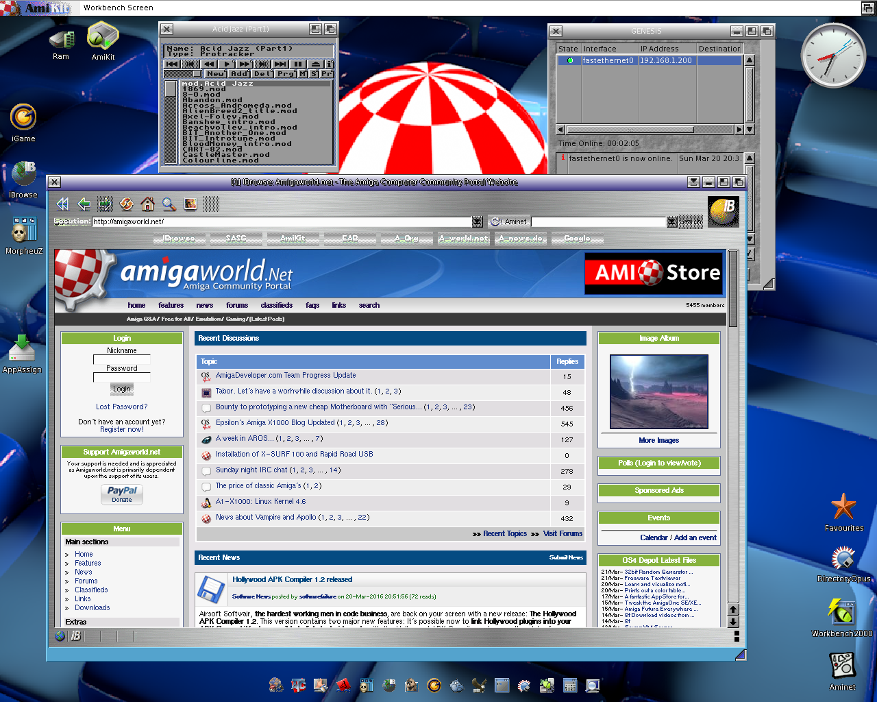Play the module in the music player
The width and height of the screenshot is (877, 702).
click(227, 64)
